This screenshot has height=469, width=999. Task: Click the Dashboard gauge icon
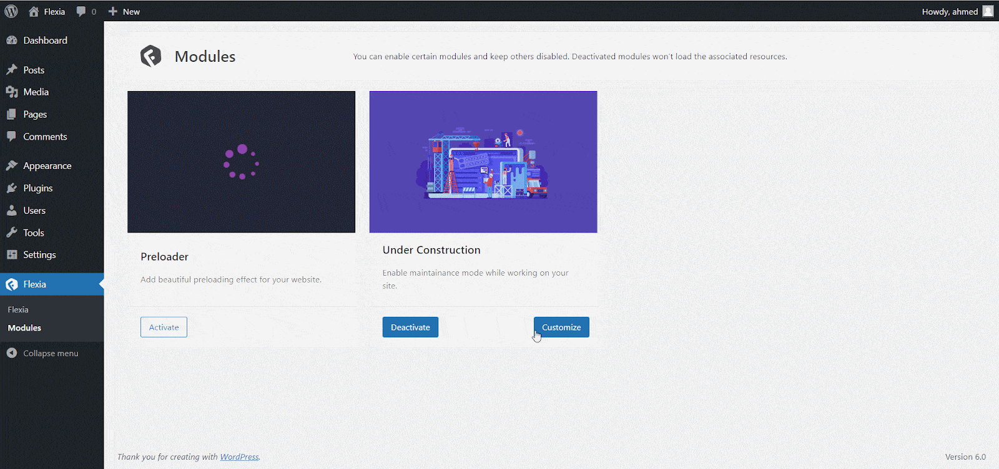tap(12, 40)
